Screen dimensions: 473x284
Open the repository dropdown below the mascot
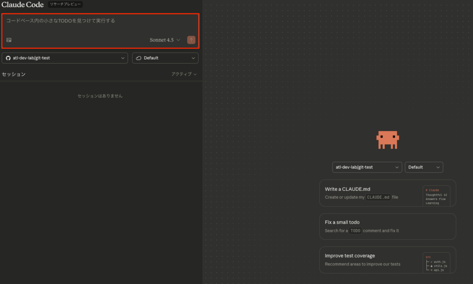point(367,167)
